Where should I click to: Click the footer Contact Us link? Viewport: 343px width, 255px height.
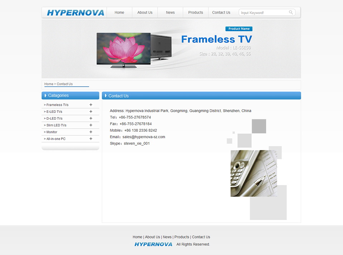click(x=201, y=237)
